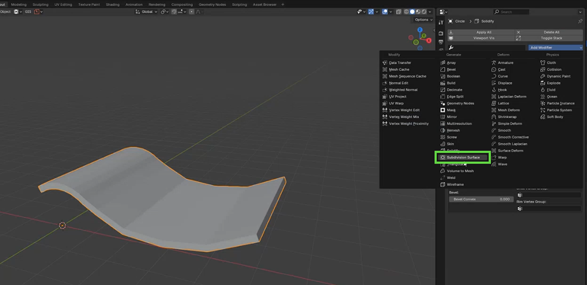Click the Build modifier icon
The width and height of the screenshot is (587, 285).
[x=443, y=83]
